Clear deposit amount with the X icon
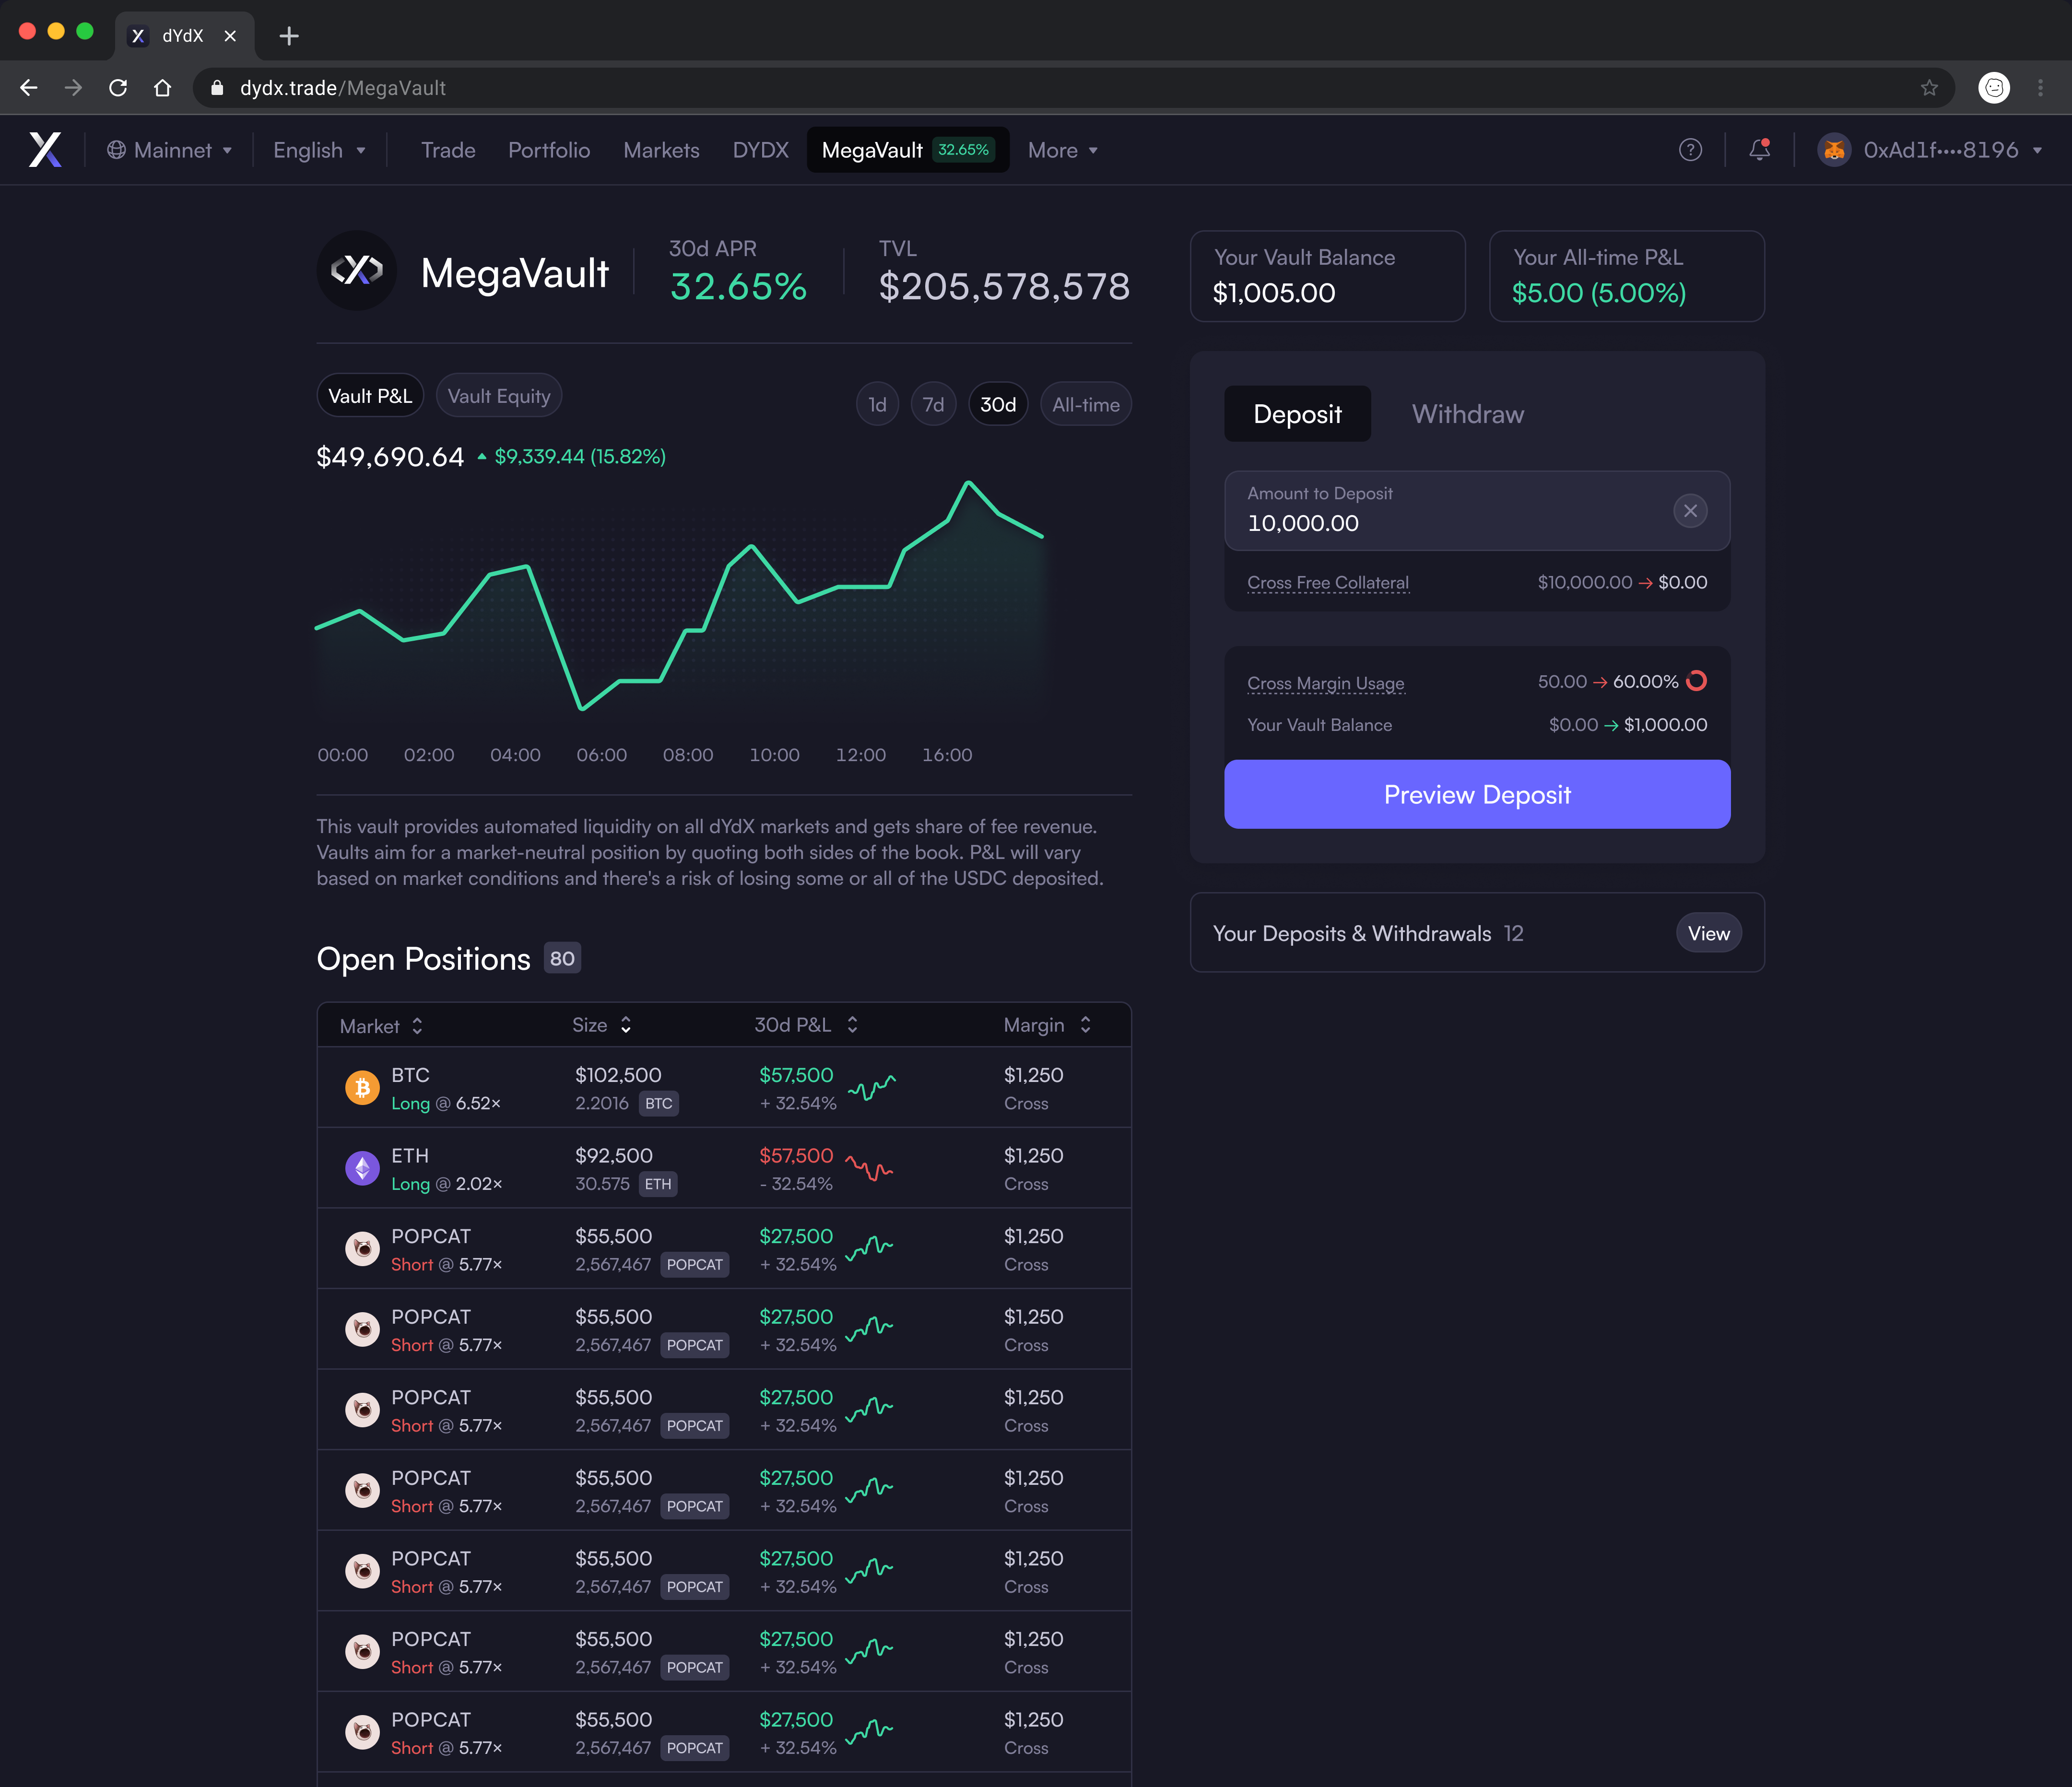Screen dimensions: 2072x1787 click(1690, 511)
